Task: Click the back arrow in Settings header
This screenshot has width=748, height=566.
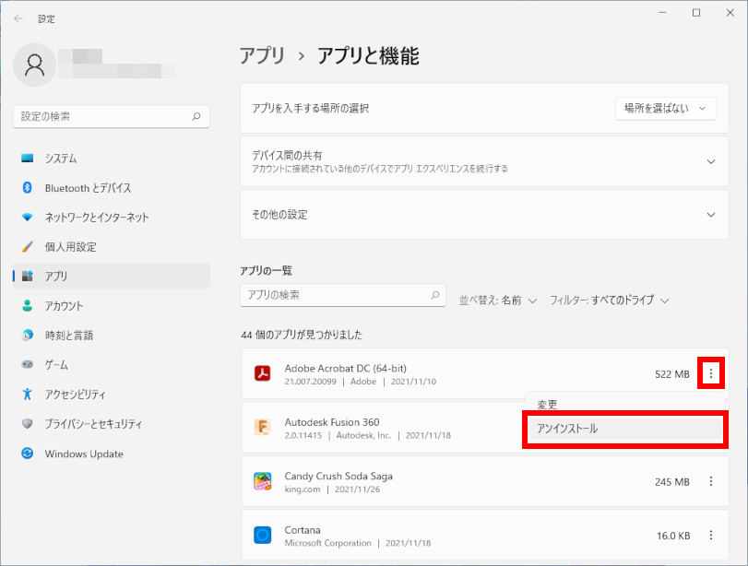Action: 18,18
